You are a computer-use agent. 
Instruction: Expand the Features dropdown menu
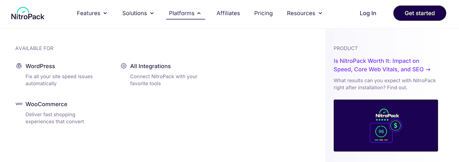pos(92,13)
